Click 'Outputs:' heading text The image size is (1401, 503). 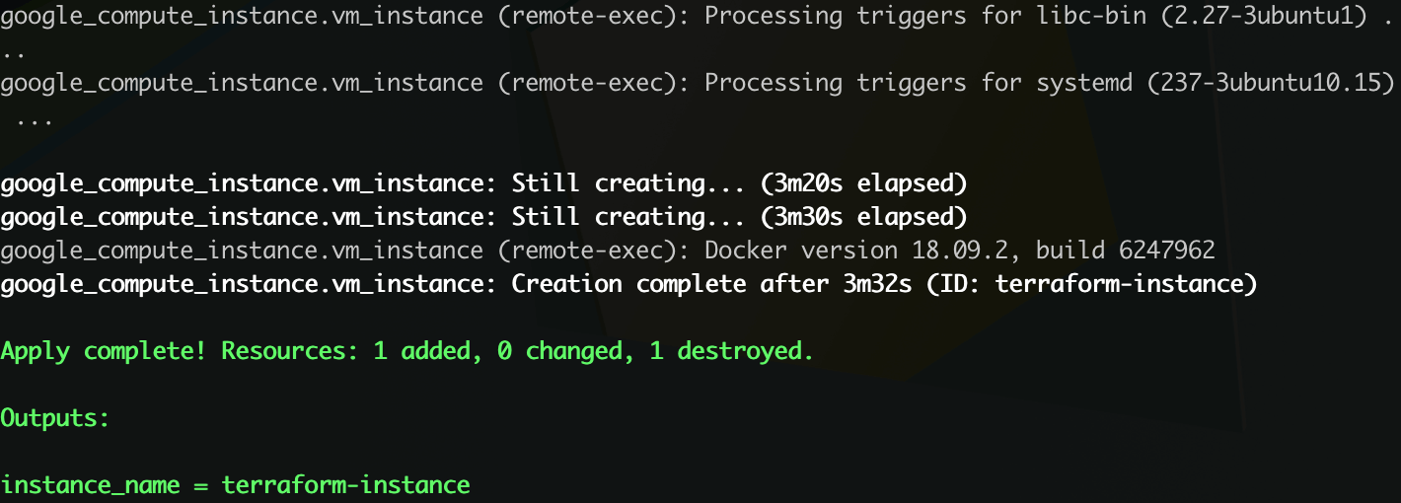[55, 418]
